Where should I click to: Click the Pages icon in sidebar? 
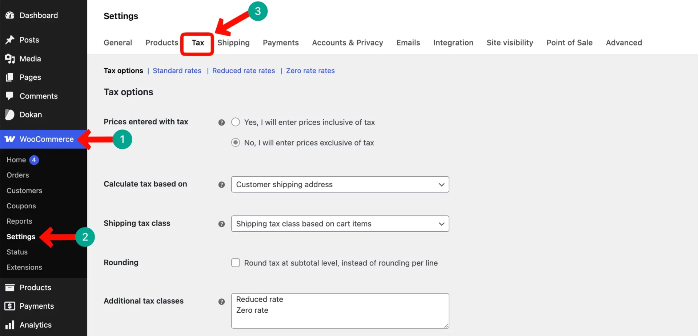click(x=10, y=77)
